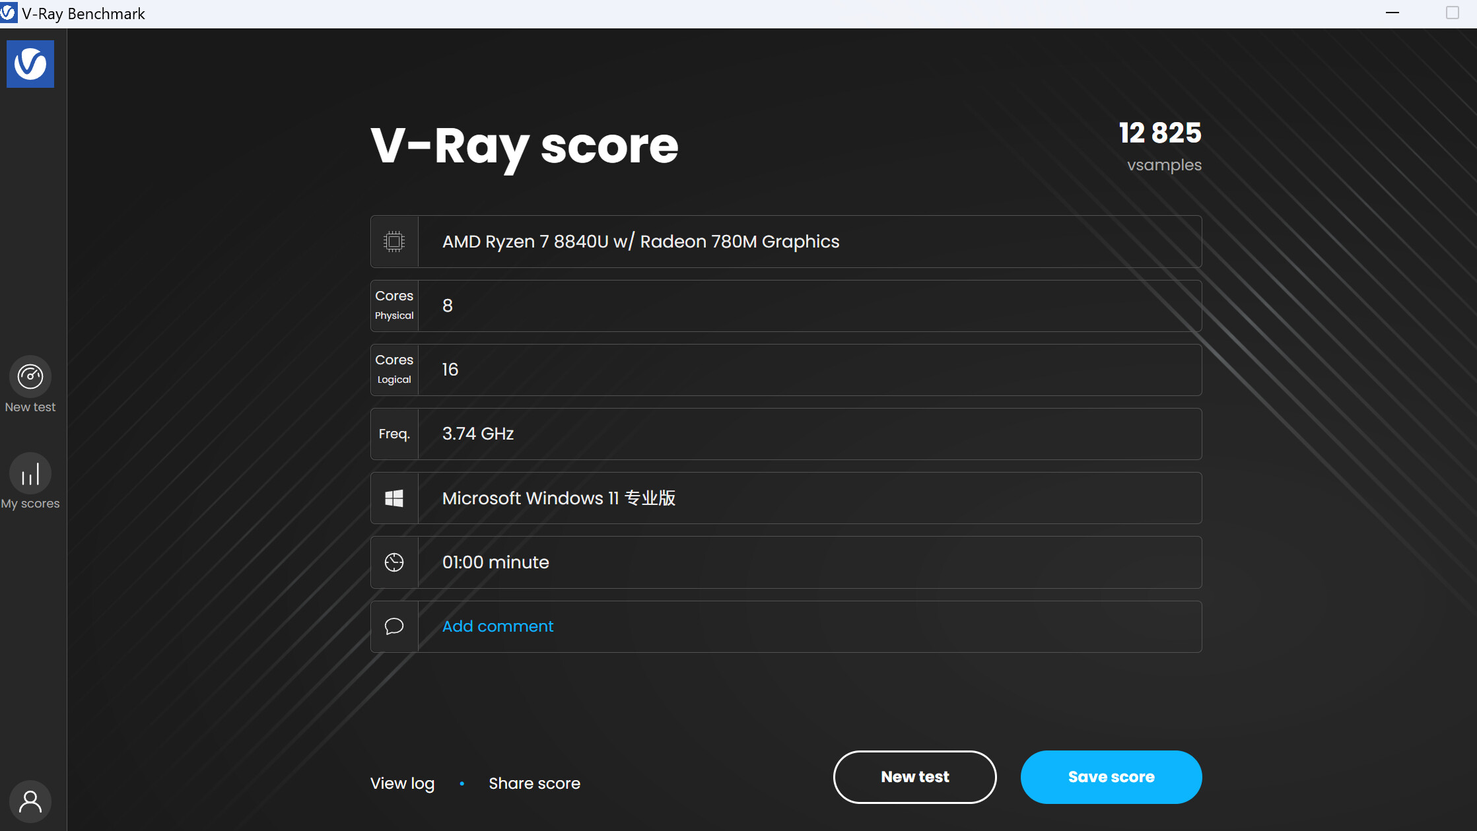This screenshot has height=831, width=1477.
Task: Click the comment speech bubble icon
Action: coord(394,626)
